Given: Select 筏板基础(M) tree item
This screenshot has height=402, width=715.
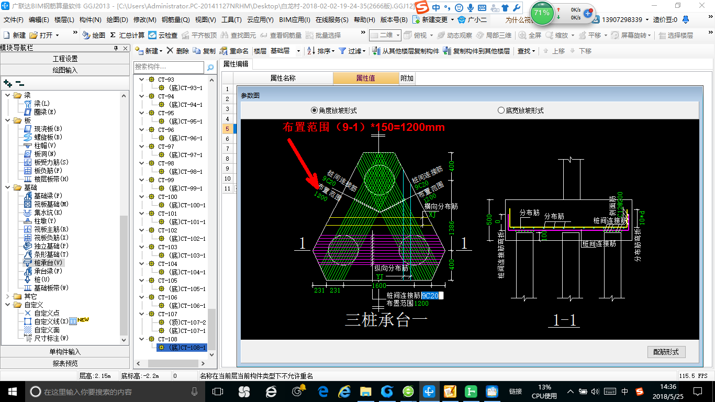Looking at the screenshot, I should point(51,204).
